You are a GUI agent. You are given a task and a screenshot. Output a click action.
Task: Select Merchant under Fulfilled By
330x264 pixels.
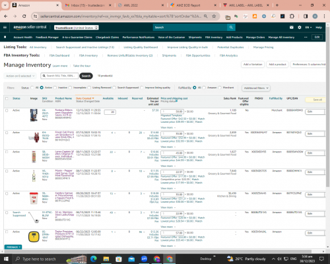coord(220,88)
